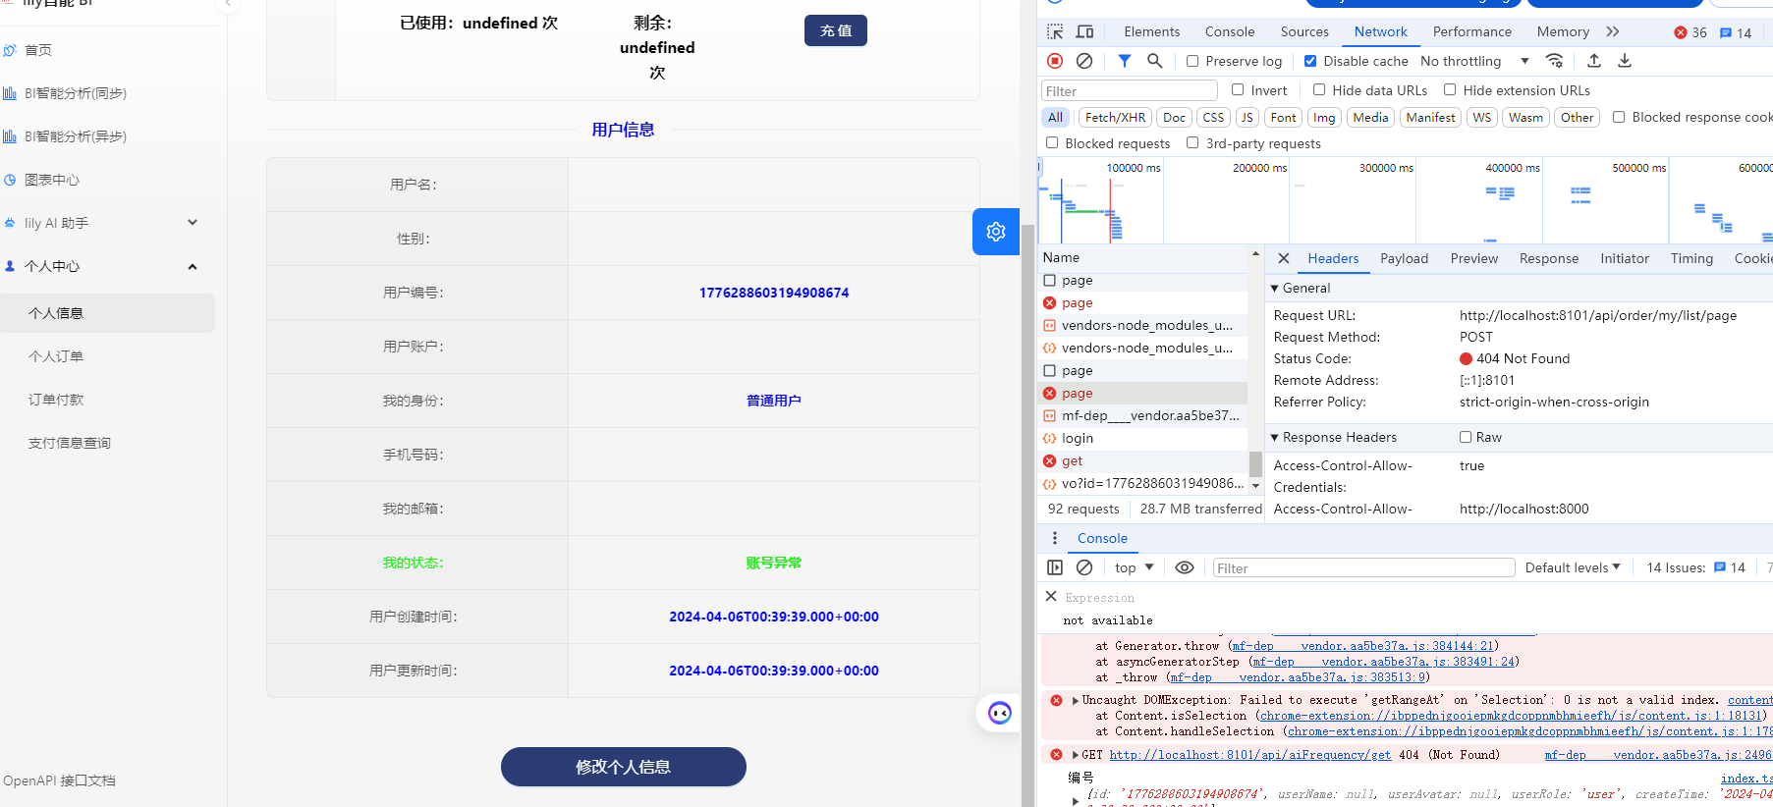Enable Hide data URLs
1773x807 pixels.
[x=1319, y=89]
